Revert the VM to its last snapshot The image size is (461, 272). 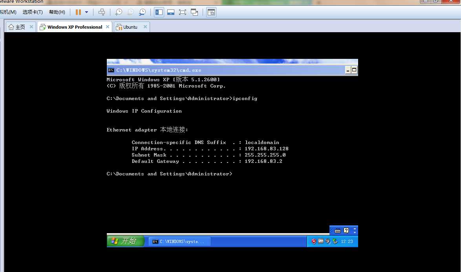pyautogui.click(x=130, y=12)
